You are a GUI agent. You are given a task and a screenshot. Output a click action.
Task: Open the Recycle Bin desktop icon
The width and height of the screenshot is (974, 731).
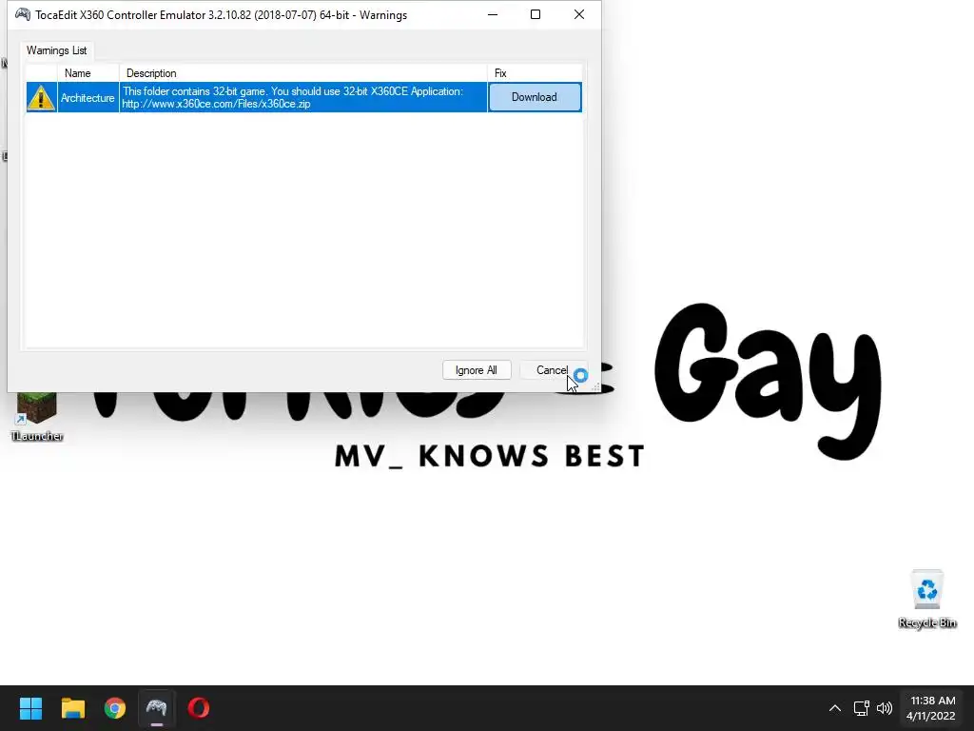pos(927,600)
